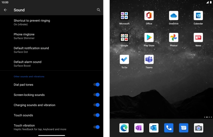This screenshot has height=137, width=213.
Task: Change Phone ringtone setting
Action: click(x=51, y=36)
